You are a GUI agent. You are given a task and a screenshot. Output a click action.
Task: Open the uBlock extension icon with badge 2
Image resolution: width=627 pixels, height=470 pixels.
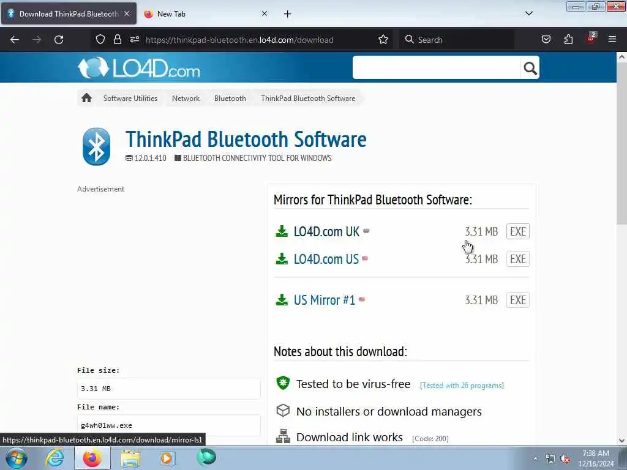tap(591, 39)
